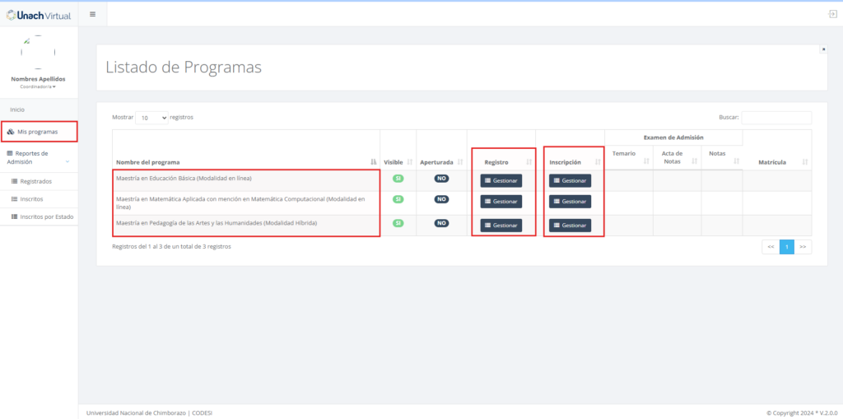
Task: Toggle Visible SI badge for Educación Básica
Action: [x=398, y=178]
